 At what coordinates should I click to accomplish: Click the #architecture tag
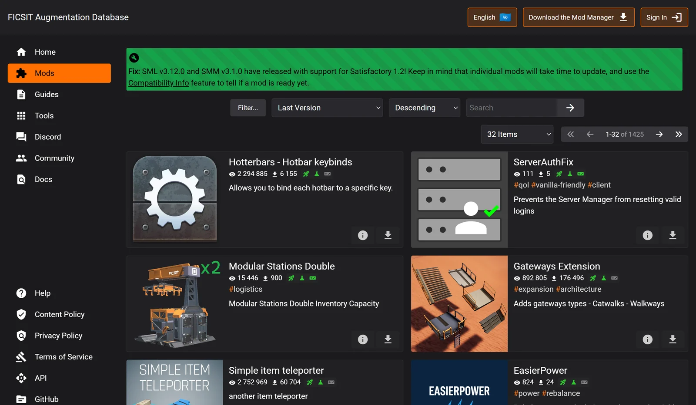click(x=579, y=289)
